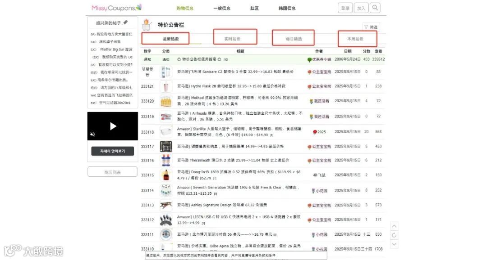Unmute the video with the speaker icon

point(92,134)
